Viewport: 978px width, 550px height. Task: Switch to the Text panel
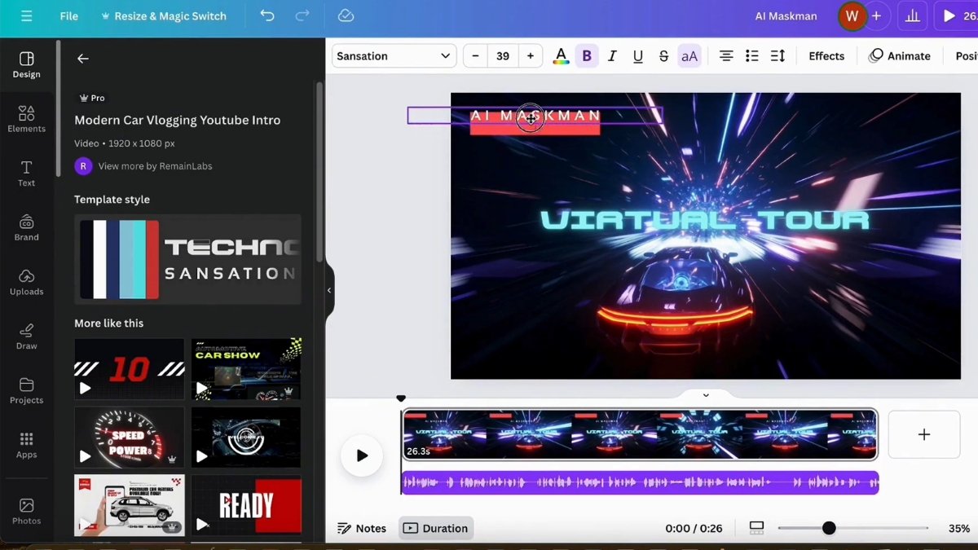point(26,174)
